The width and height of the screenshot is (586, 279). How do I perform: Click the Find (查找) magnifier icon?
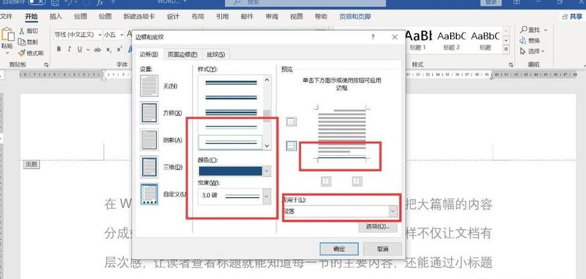click(524, 29)
